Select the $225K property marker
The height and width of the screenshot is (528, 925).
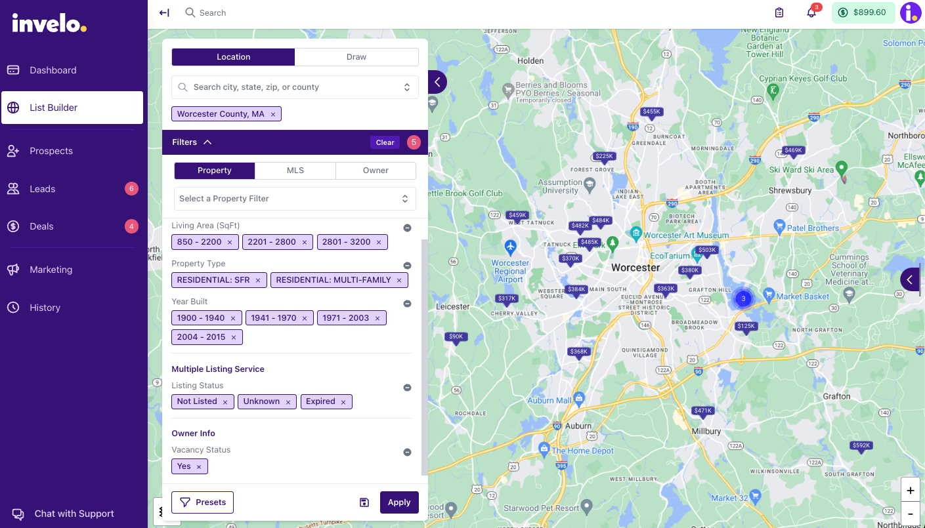[604, 157]
